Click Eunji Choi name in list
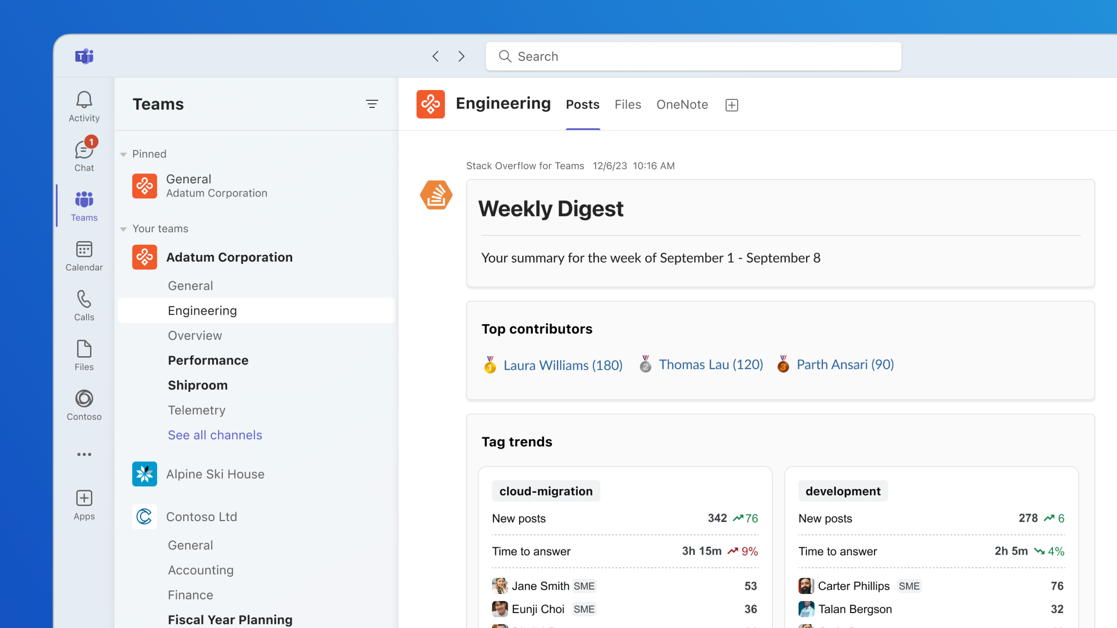Image resolution: width=1117 pixels, height=628 pixels. (538, 609)
